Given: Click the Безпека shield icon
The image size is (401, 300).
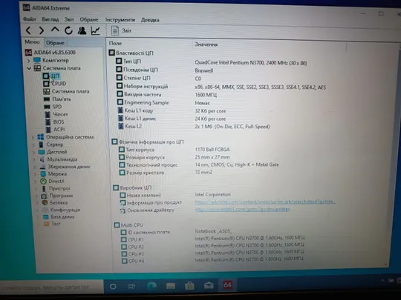Looking at the screenshot, I should click(x=45, y=203).
